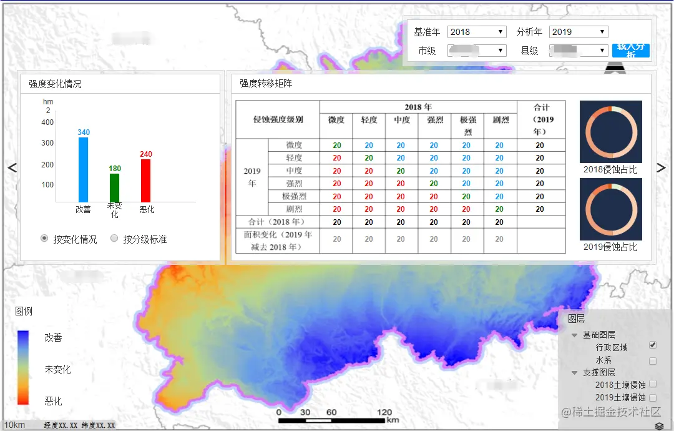Viewport: 674px width, 431px height.
Task: Click the 图例 legend heading
Action: click(24, 311)
